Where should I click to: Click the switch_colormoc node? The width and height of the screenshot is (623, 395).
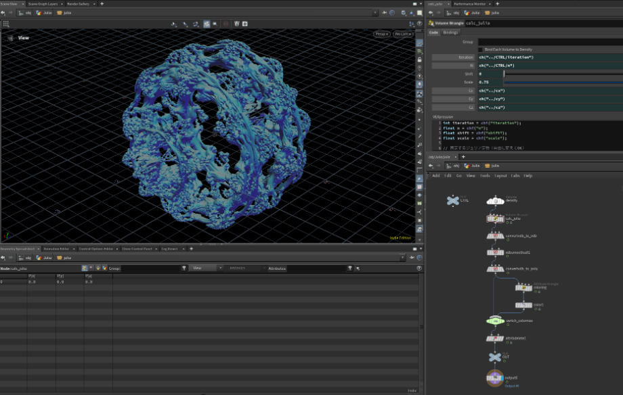tap(496, 321)
